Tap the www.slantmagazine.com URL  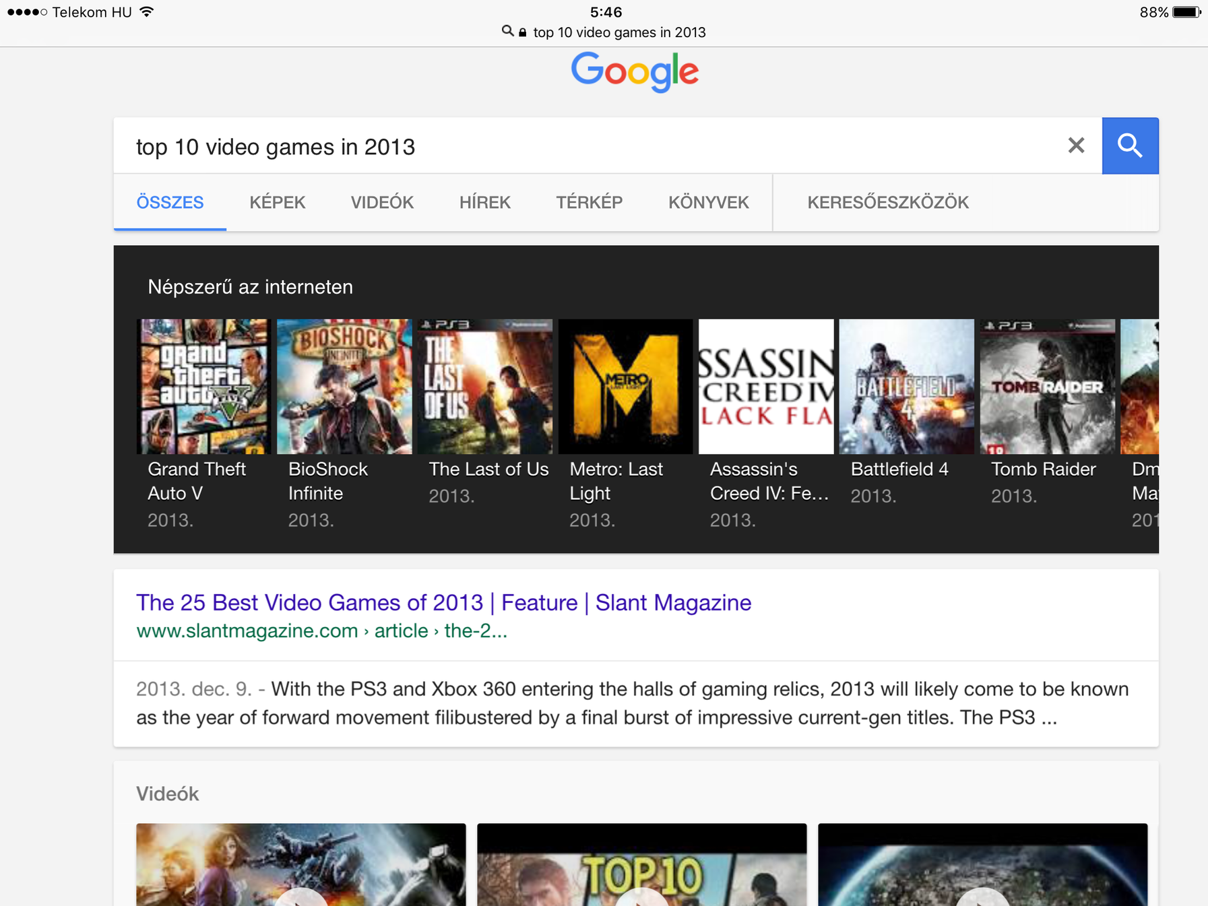[x=321, y=630]
